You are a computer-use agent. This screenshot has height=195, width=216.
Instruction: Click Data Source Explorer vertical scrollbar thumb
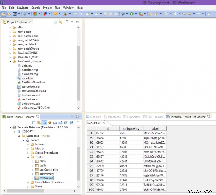(x=78, y=164)
